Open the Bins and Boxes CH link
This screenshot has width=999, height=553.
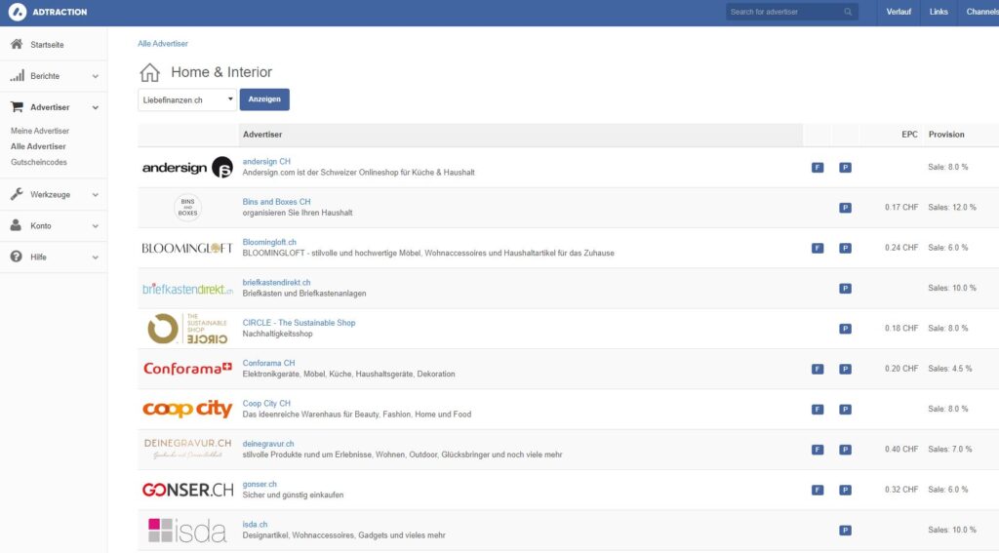(x=276, y=201)
